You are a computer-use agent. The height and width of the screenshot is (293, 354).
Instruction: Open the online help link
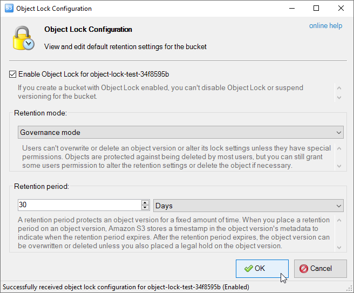[x=325, y=26]
